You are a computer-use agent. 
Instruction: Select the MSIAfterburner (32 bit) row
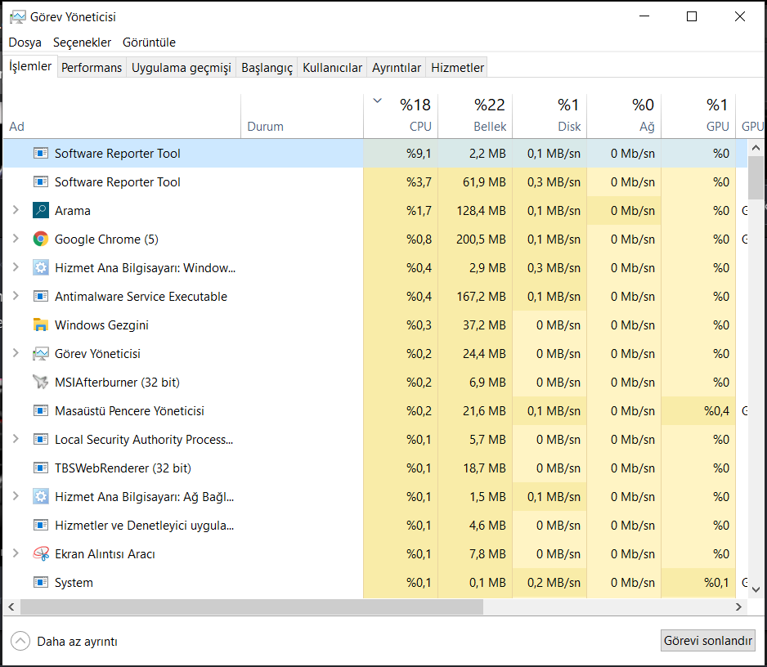pos(375,383)
